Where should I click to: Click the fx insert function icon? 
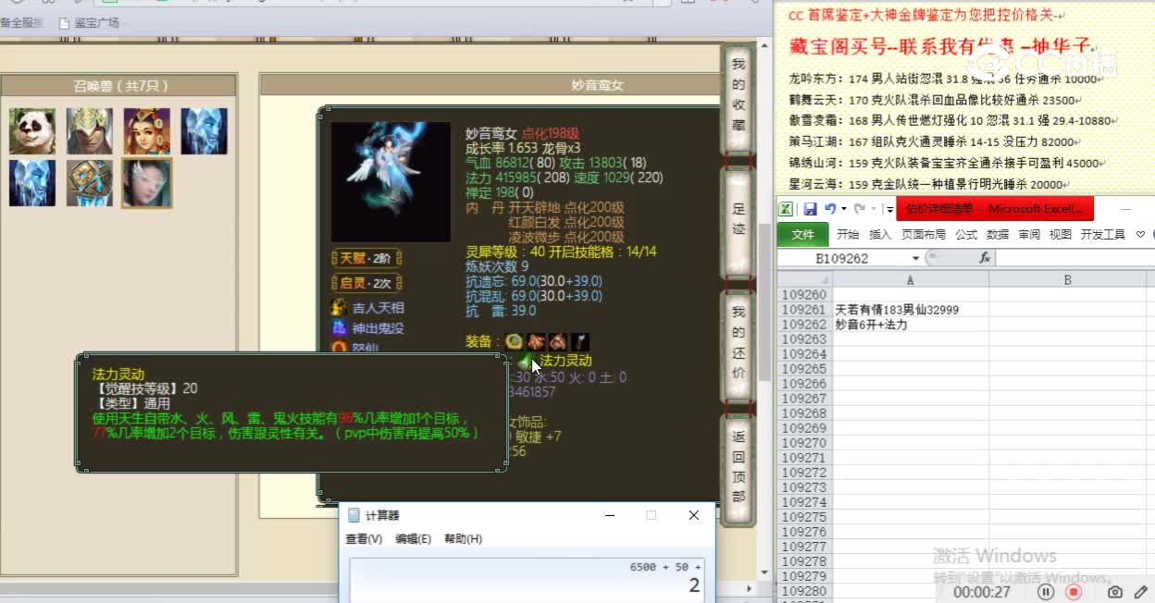click(x=985, y=258)
